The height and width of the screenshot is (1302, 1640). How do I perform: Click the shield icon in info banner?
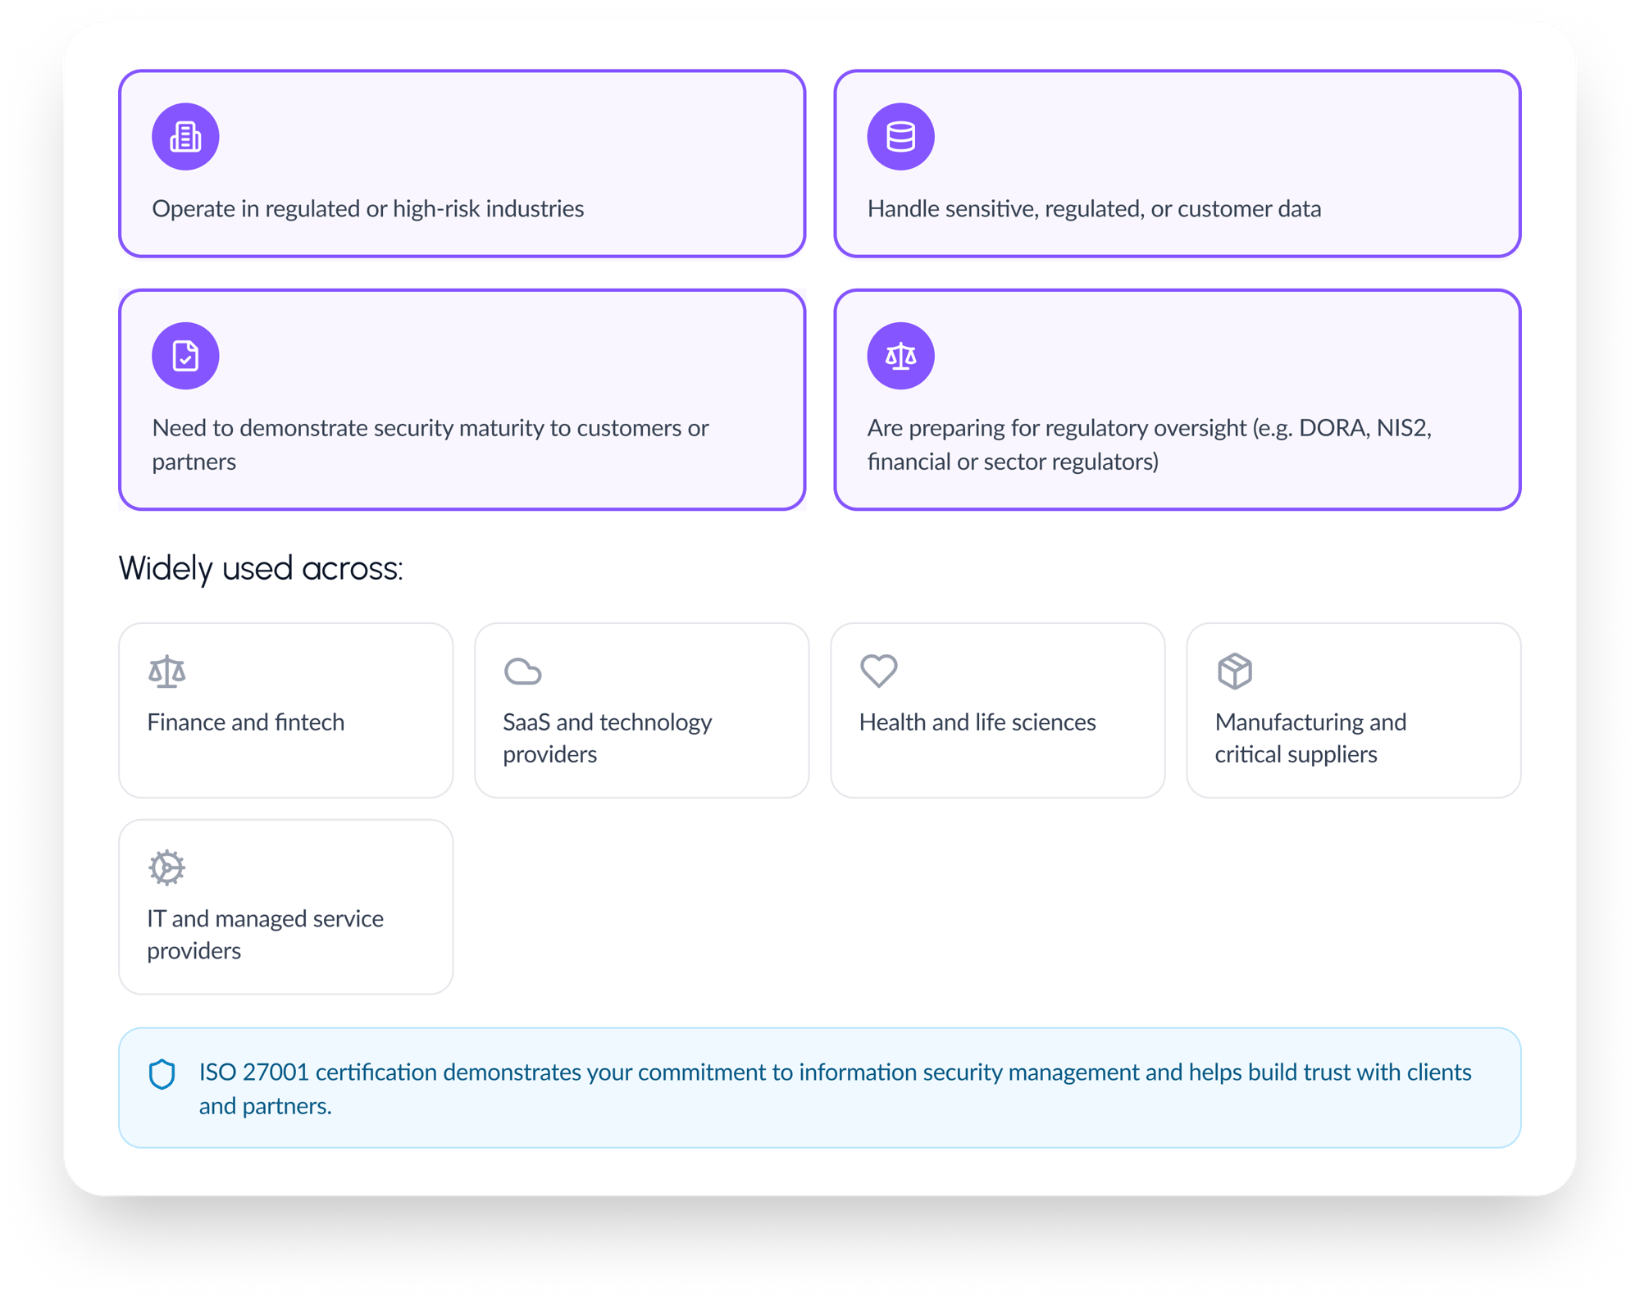pyautogui.click(x=162, y=1074)
